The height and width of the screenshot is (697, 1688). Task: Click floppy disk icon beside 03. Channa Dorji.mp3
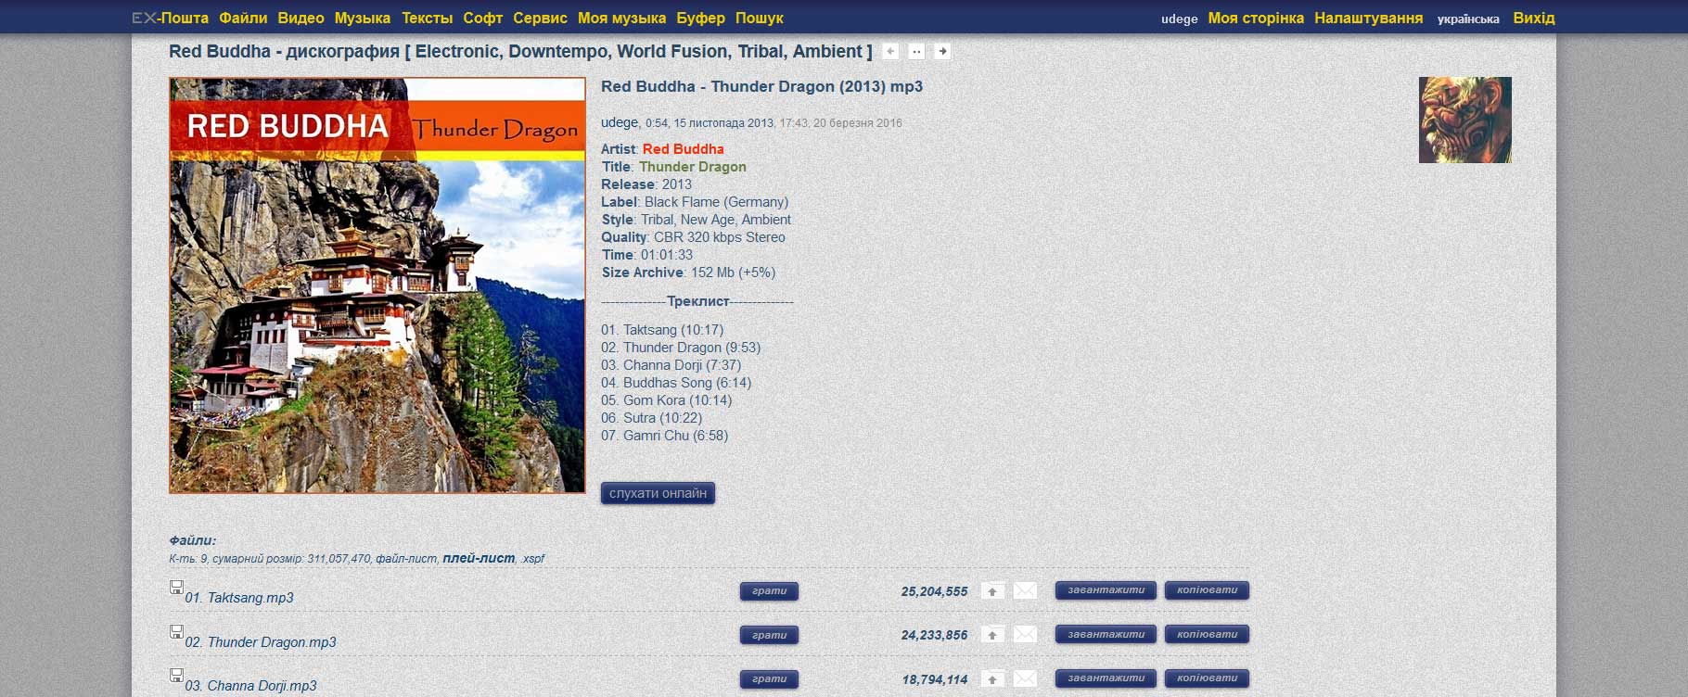click(x=176, y=675)
